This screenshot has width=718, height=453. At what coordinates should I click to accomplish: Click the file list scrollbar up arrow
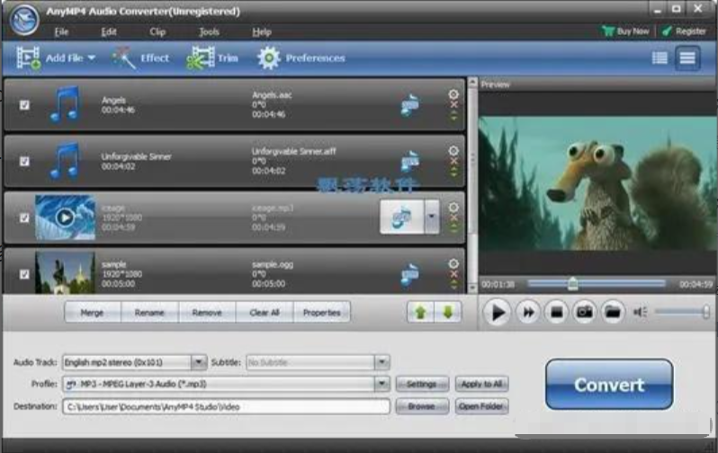pos(472,83)
